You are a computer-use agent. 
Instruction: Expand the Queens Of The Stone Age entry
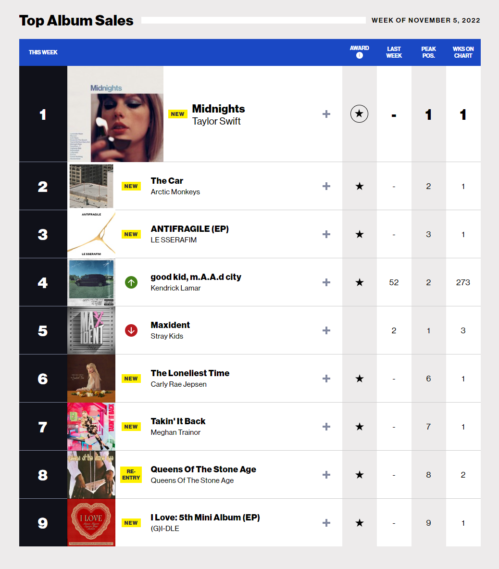326,475
